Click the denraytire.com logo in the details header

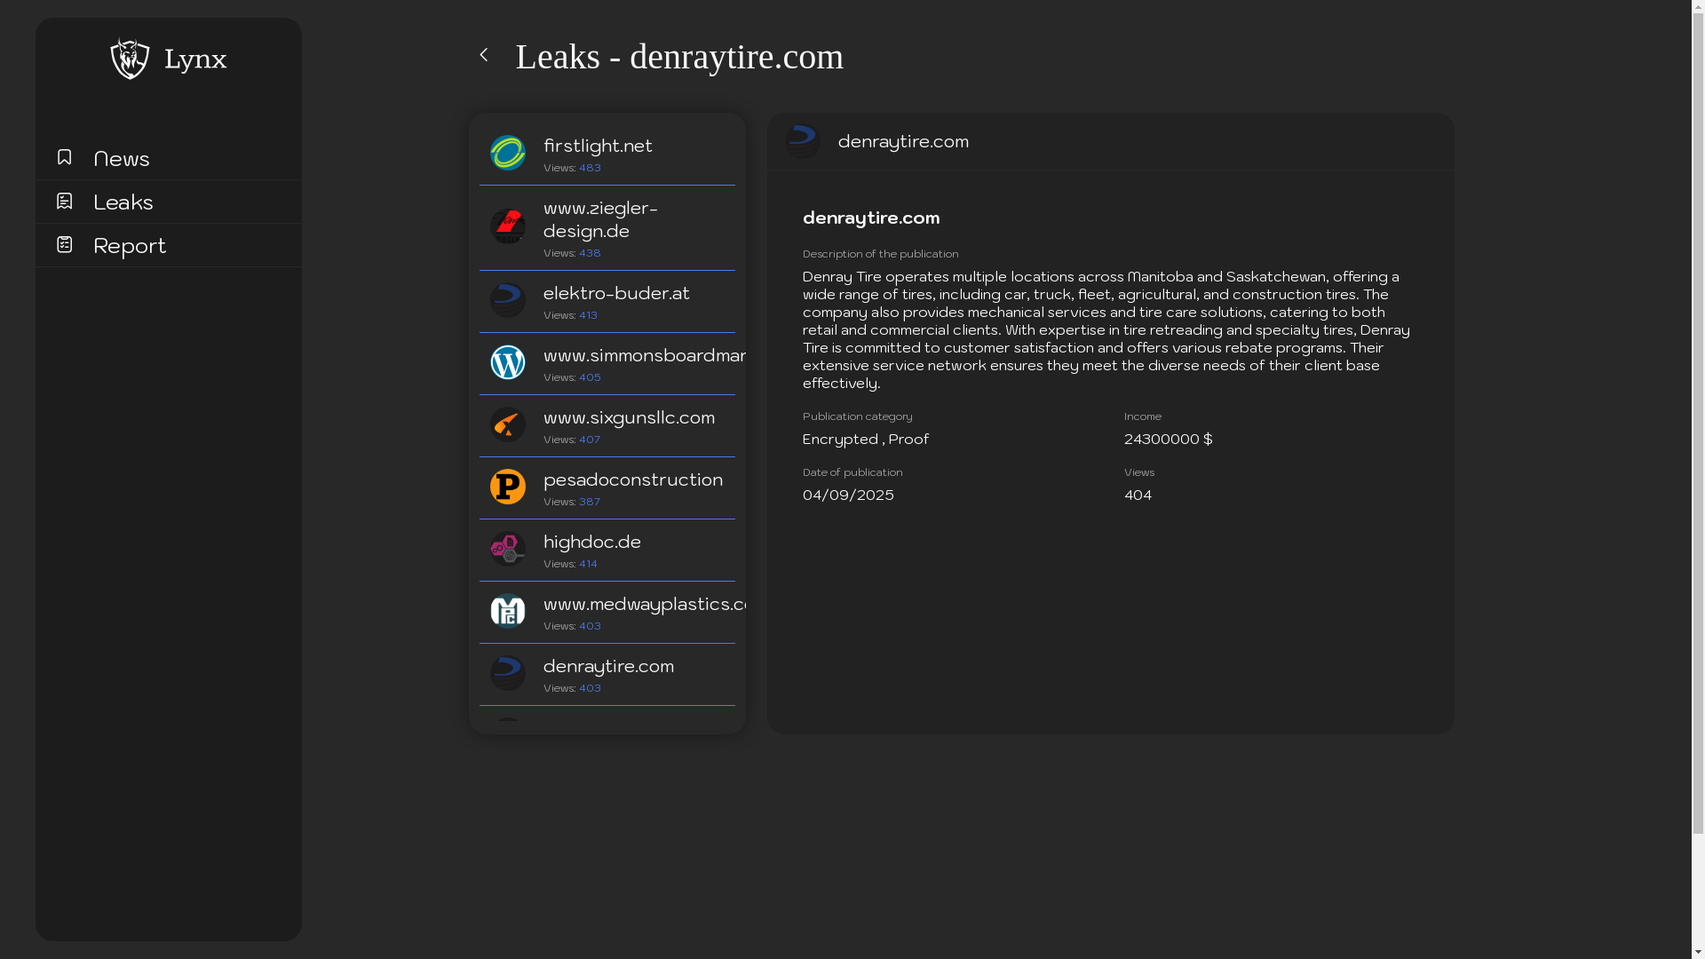[x=802, y=139]
